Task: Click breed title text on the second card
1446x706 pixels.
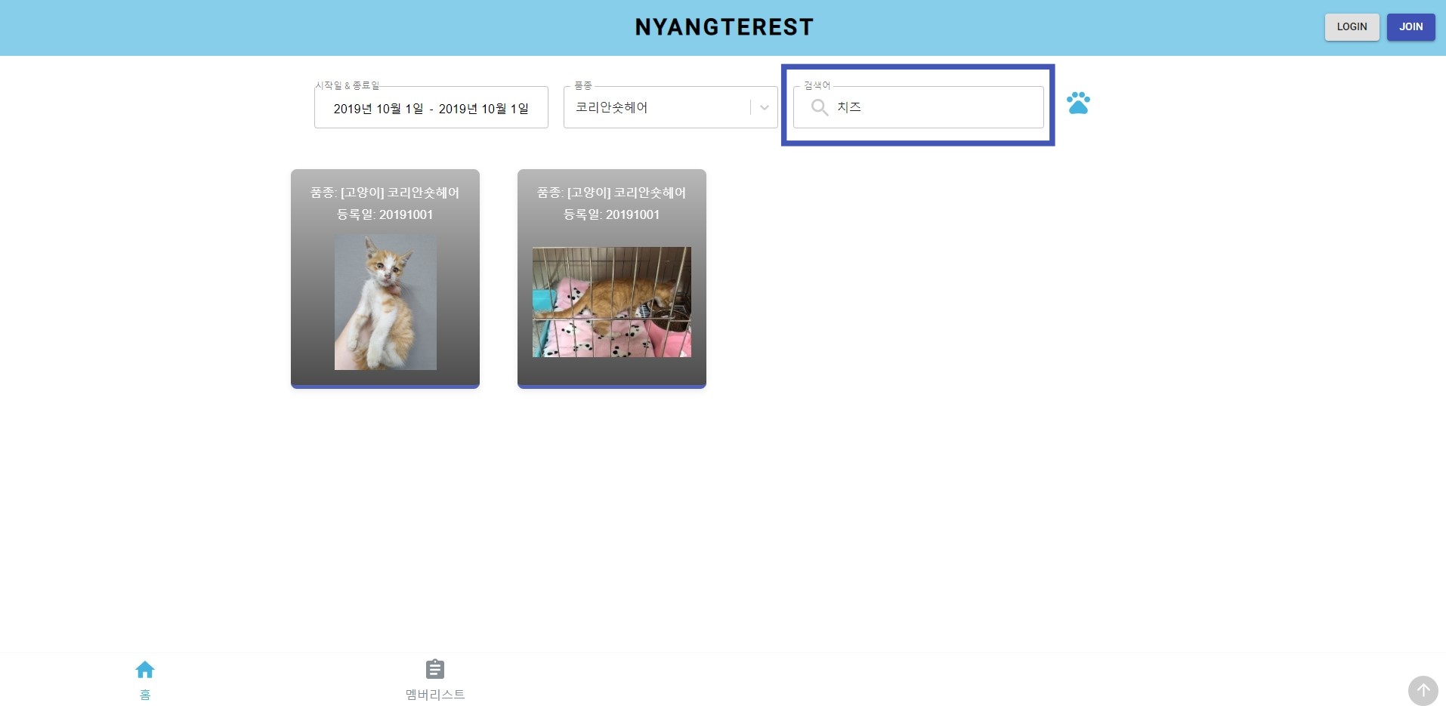Action: (x=612, y=193)
